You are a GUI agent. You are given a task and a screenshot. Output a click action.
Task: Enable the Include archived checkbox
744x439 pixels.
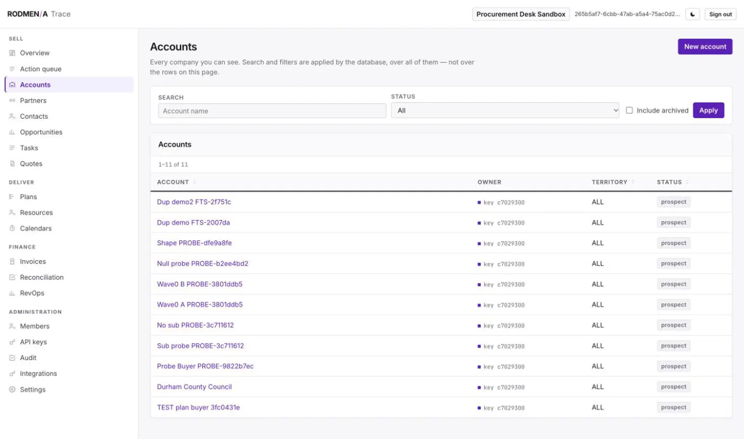629,110
